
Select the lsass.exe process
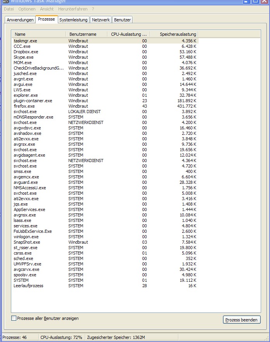click(x=105, y=220)
